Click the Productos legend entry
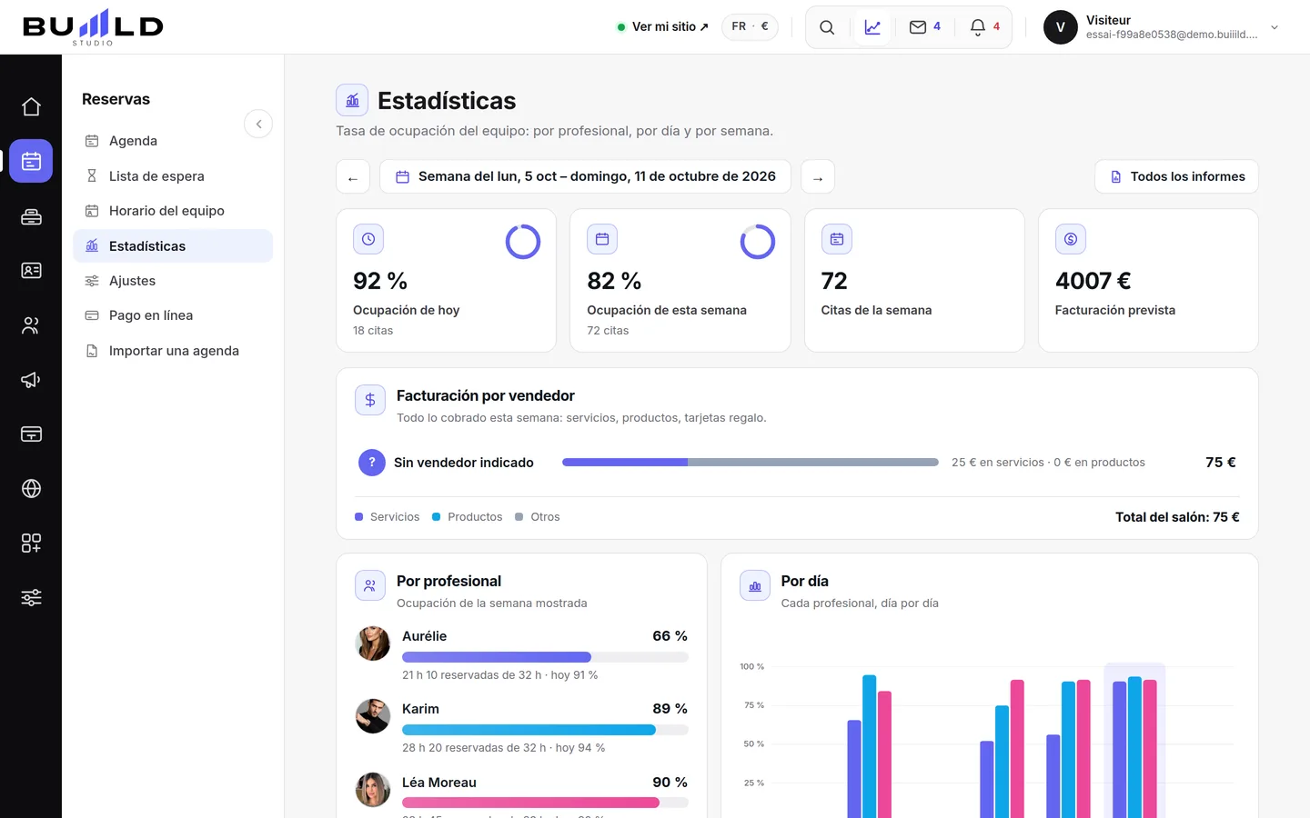Viewport: 1310px width, 818px height. pyautogui.click(x=468, y=517)
